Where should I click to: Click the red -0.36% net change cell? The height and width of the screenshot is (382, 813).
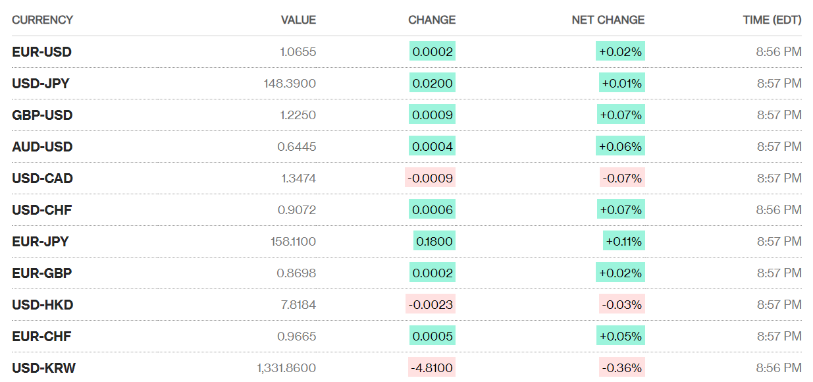(621, 368)
